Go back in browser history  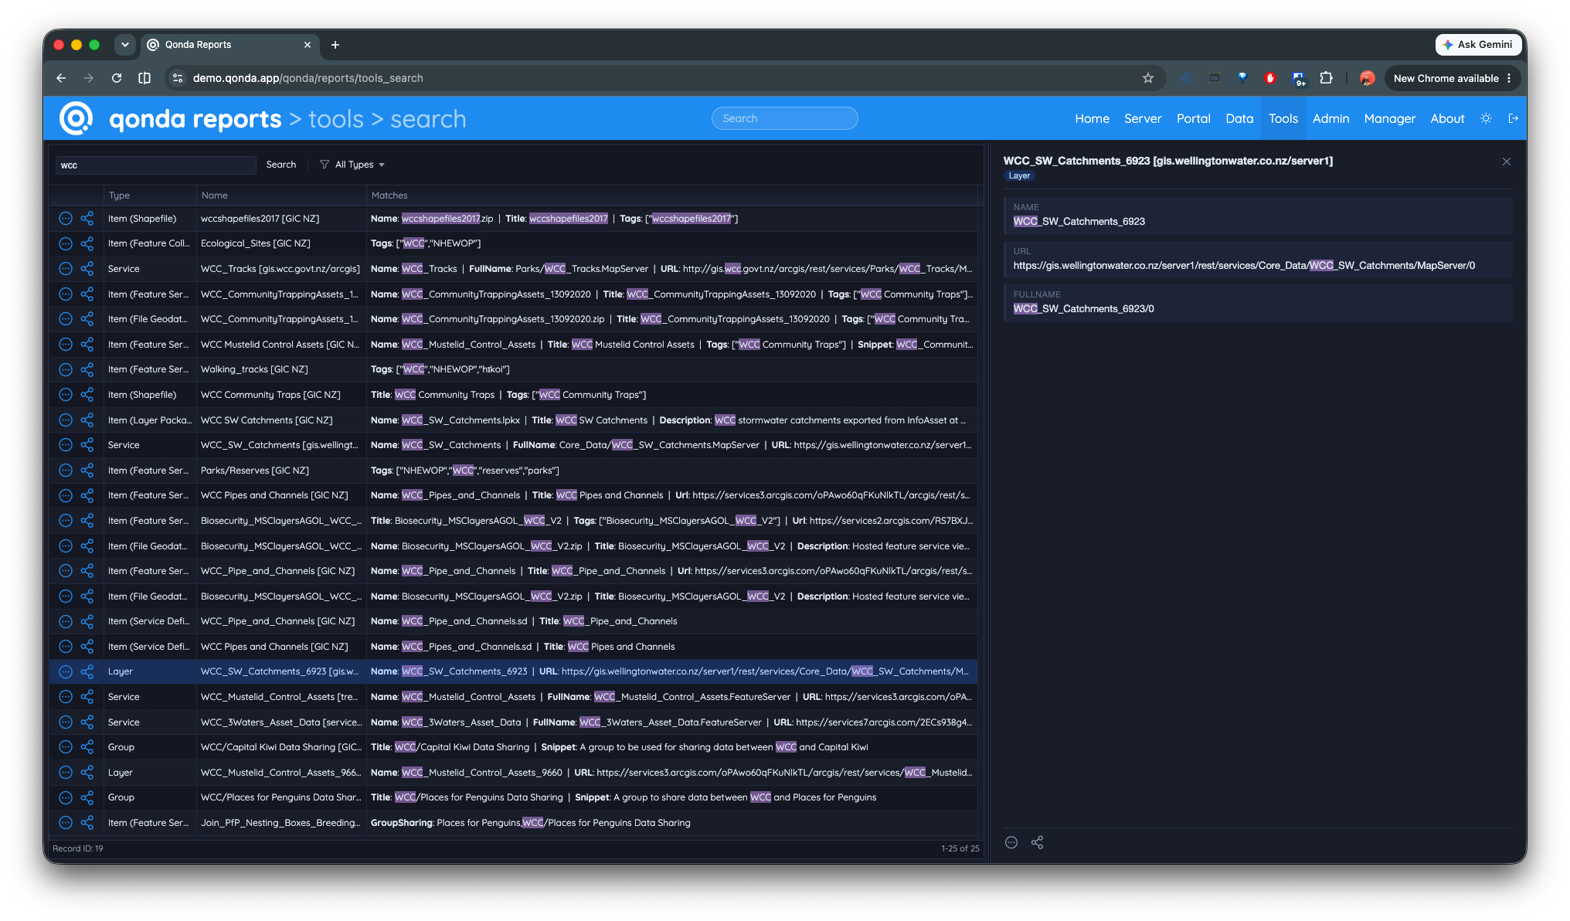click(x=61, y=78)
